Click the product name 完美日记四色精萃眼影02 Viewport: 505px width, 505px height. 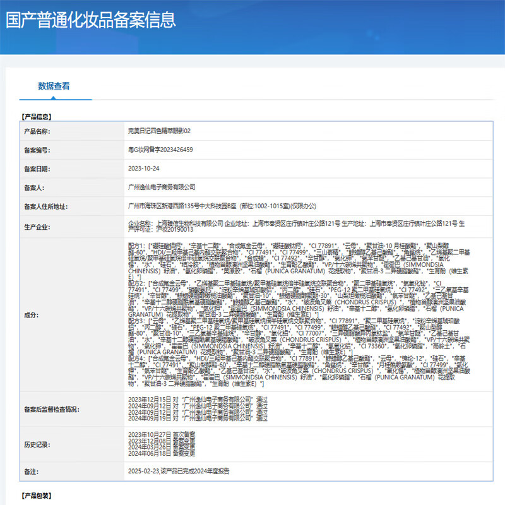coord(159,131)
